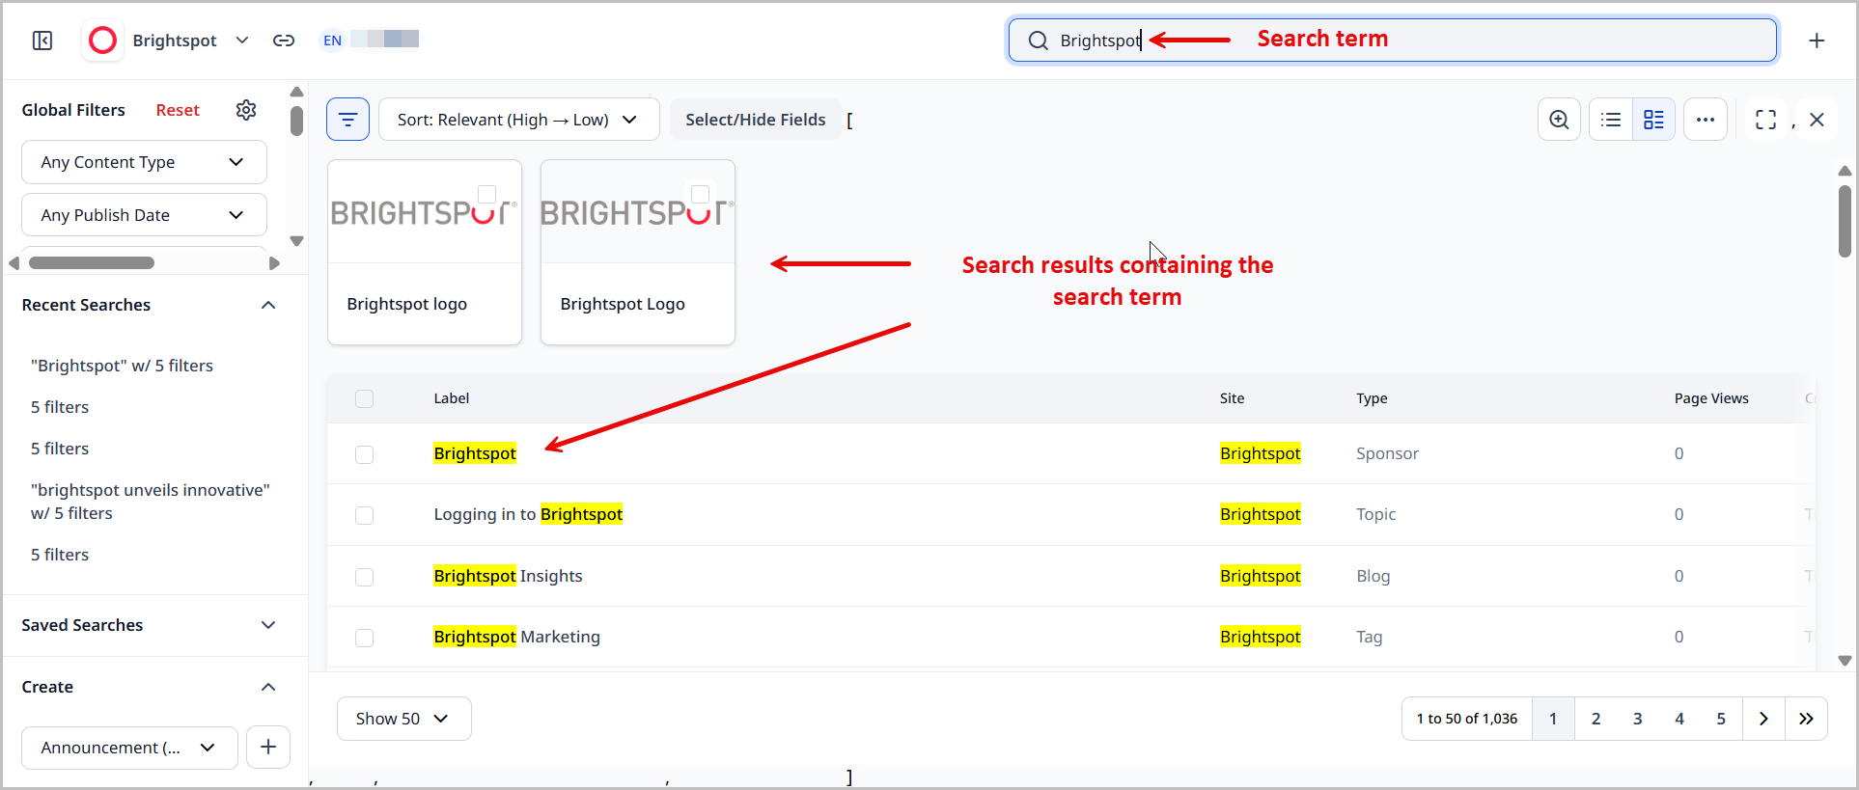Click the link chain icon
1859x790 pixels.
(x=284, y=41)
